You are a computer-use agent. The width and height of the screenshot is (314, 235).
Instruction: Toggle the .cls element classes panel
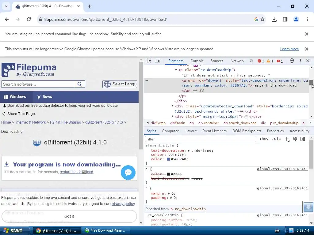(276, 139)
